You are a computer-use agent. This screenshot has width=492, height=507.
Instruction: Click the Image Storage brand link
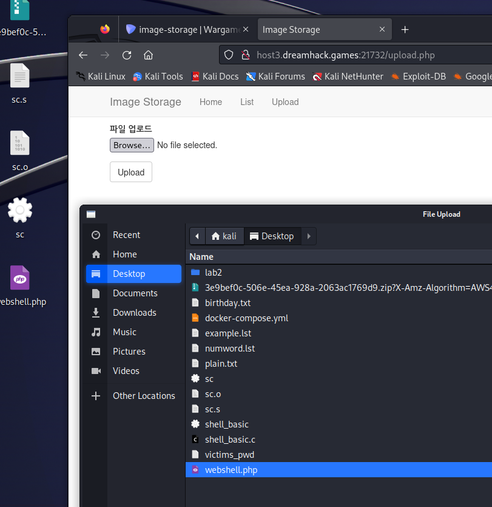pos(146,102)
